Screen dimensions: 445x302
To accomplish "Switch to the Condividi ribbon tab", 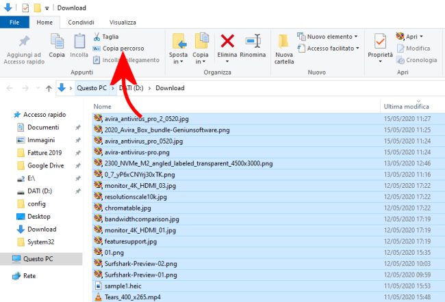I will click(81, 23).
